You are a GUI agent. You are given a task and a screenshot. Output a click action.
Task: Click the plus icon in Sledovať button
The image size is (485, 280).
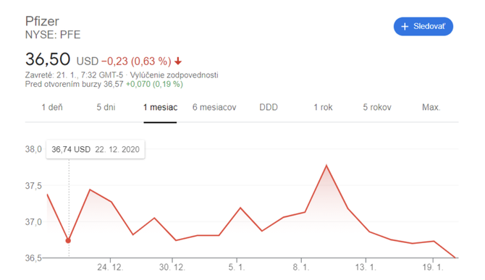click(405, 27)
